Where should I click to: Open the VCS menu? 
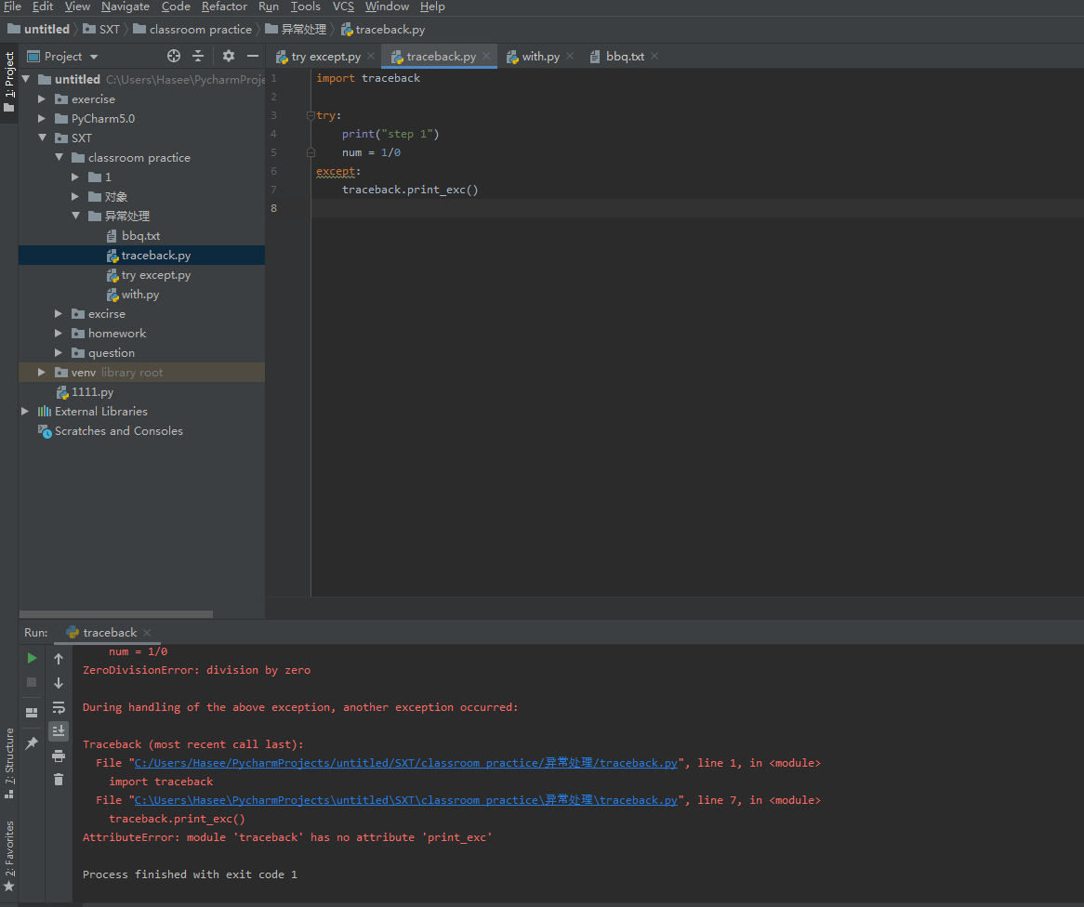344,7
